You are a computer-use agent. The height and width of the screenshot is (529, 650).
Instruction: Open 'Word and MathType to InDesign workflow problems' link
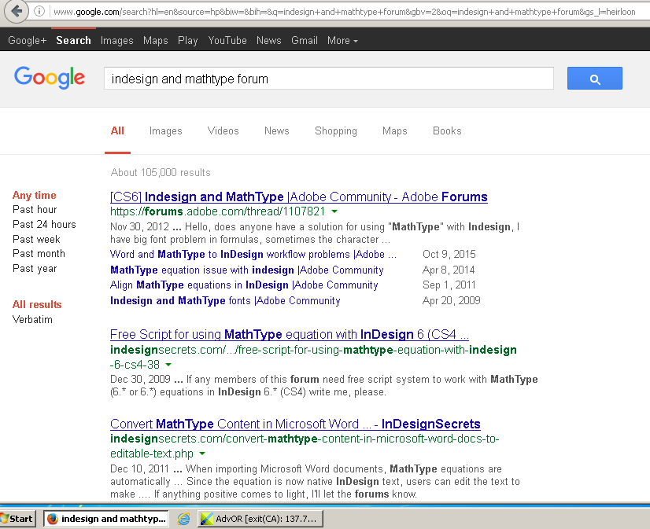point(253,254)
